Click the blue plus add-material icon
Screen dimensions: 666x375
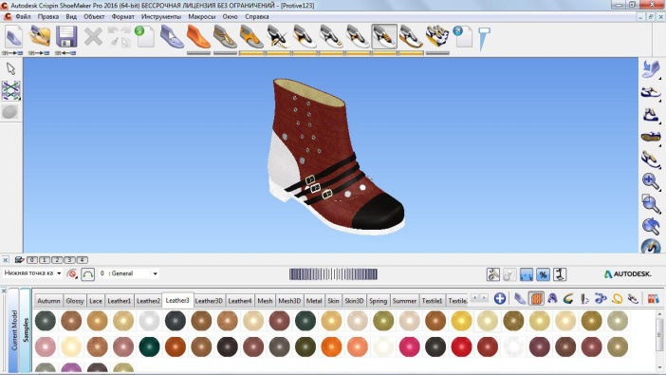(x=499, y=298)
